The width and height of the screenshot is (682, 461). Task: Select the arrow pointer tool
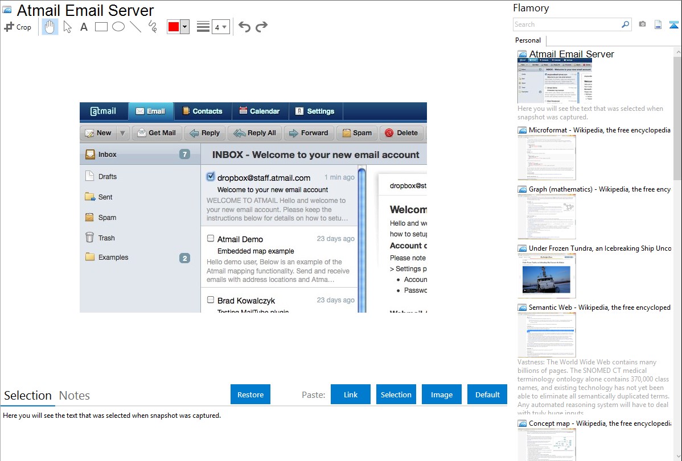click(x=67, y=27)
